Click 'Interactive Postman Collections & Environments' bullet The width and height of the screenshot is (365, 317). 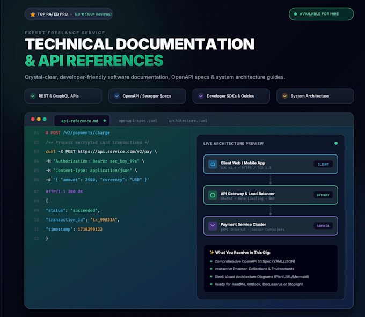coord(254,269)
